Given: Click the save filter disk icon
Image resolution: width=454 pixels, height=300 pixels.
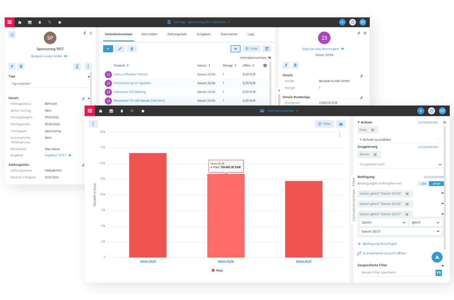Looking at the screenshot, I should tap(438, 273).
